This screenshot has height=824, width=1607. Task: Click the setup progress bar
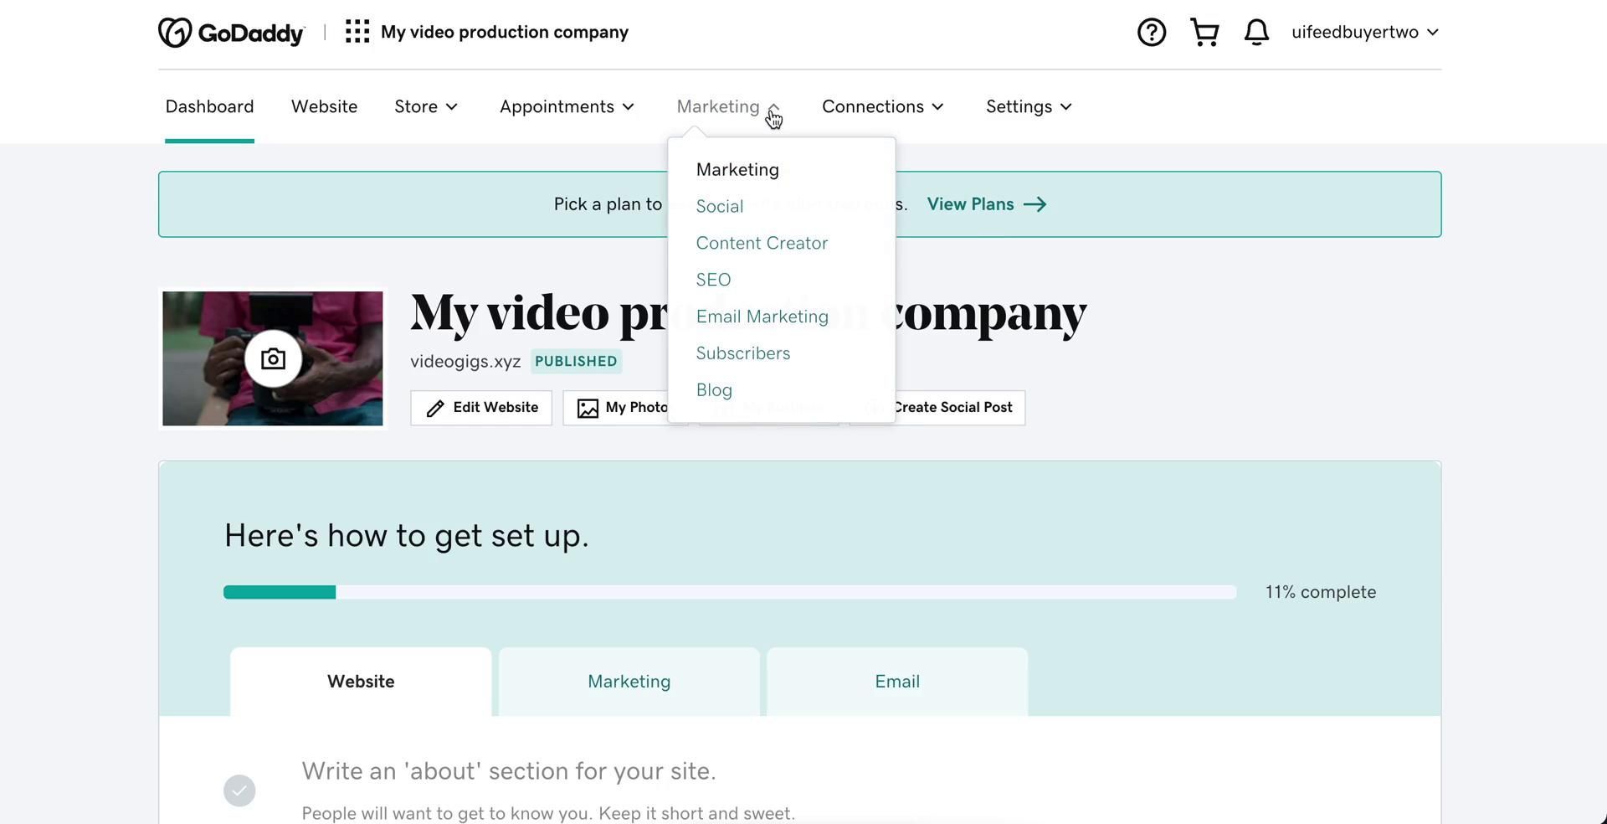[729, 593]
